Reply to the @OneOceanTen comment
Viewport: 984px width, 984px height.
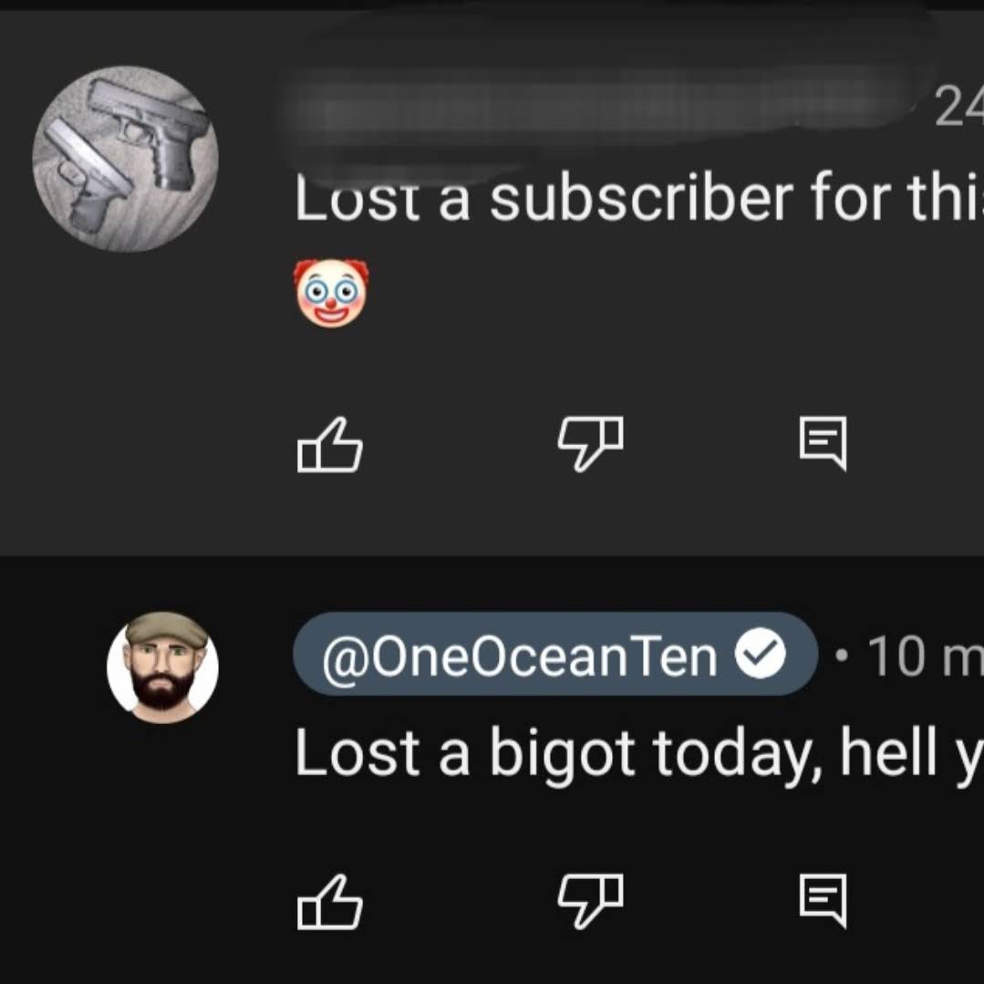[x=823, y=900]
